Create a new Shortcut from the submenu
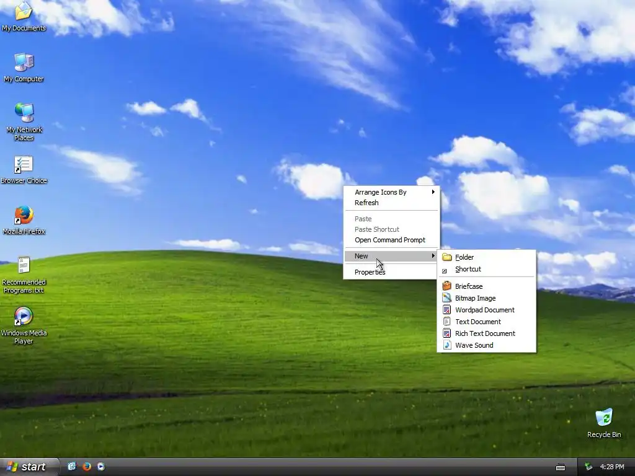The image size is (635, 476). (486, 269)
